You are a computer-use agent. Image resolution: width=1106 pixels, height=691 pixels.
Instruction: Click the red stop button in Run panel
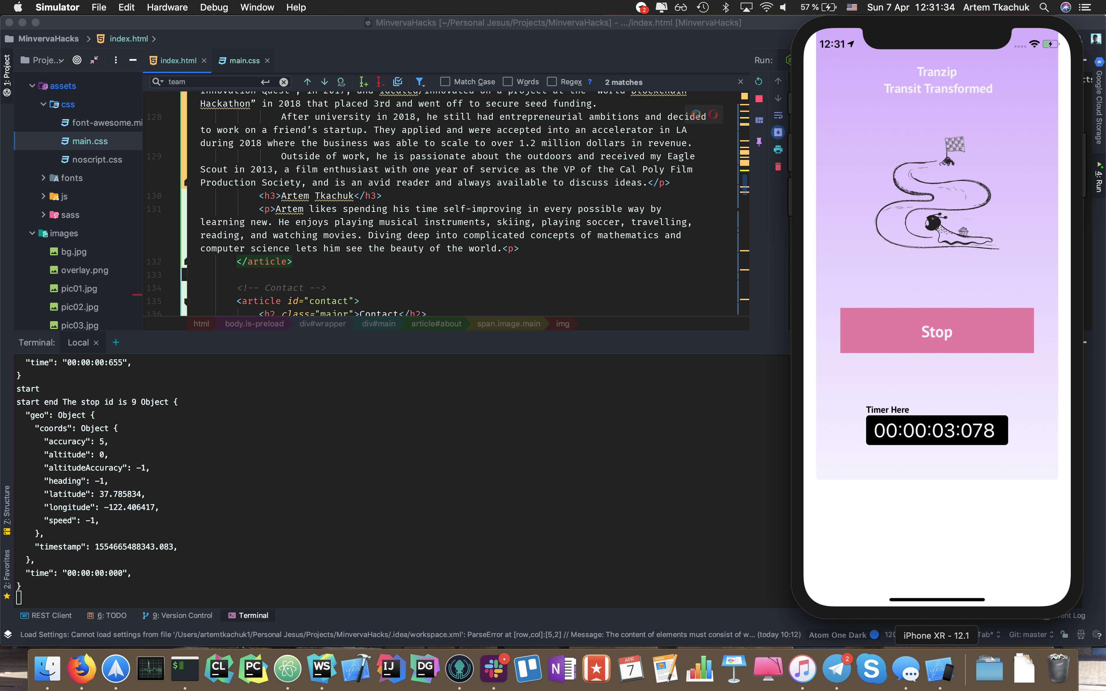tap(759, 99)
